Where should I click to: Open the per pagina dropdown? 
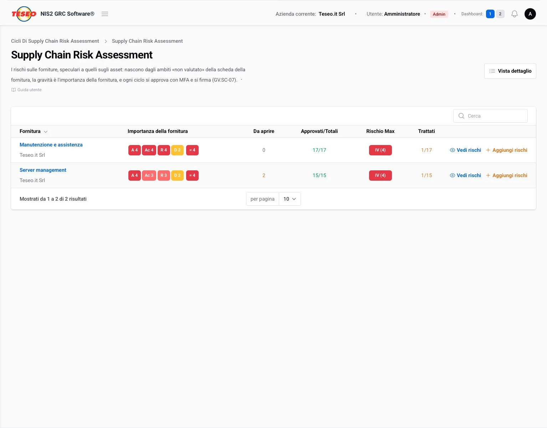[x=290, y=199]
